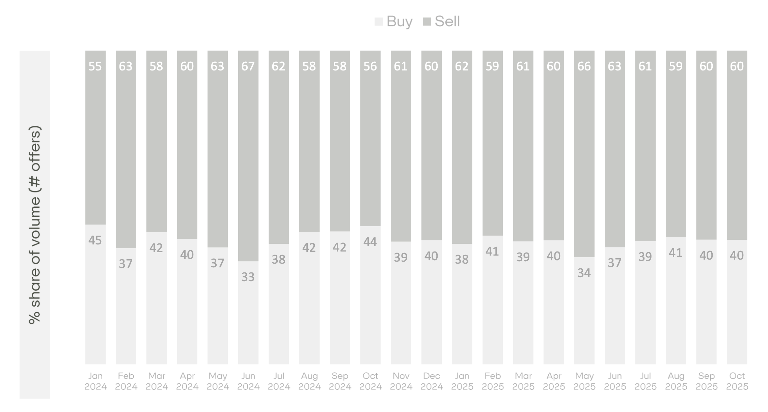This screenshot has height=412, width=768.
Task: Click the Sell legend color swatch
Action: click(427, 22)
